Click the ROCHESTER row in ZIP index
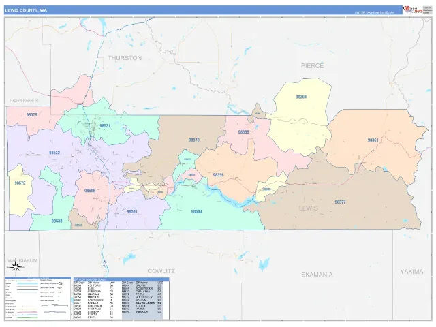The width and height of the screenshot is (436, 327). click(142, 297)
